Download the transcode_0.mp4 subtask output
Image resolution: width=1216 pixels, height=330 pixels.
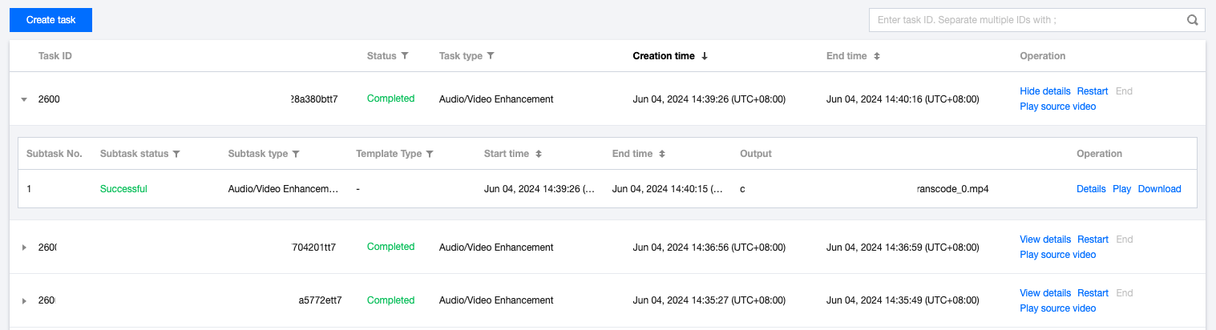point(1159,189)
